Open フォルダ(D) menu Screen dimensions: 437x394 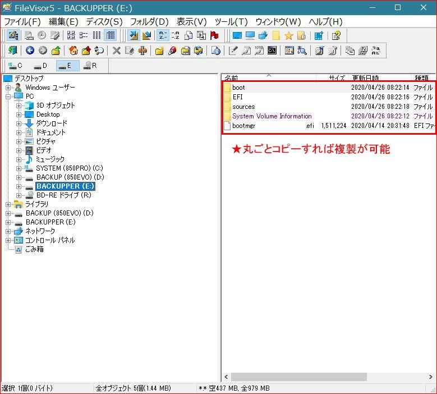pos(149,21)
